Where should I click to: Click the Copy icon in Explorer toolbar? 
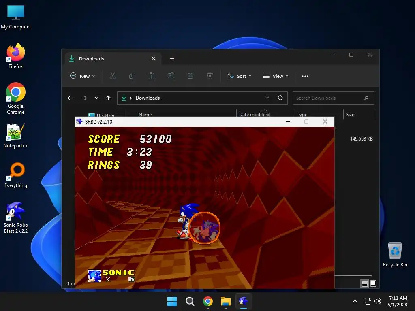point(132,76)
